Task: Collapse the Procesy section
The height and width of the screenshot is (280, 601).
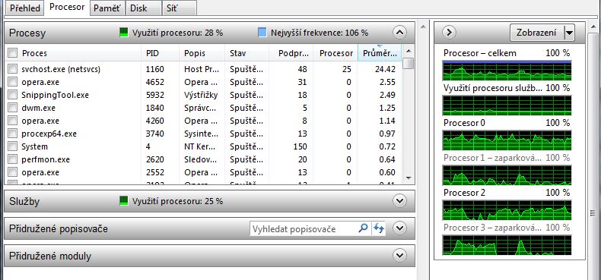Action: pyautogui.click(x=399, y=33)
